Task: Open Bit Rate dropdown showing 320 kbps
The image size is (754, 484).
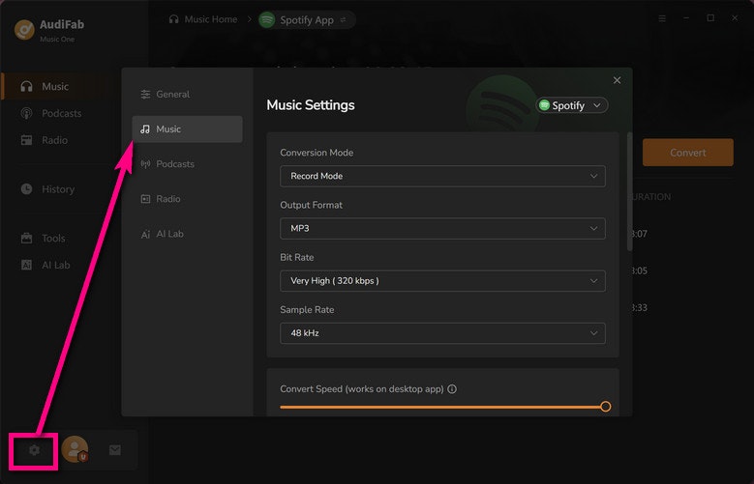Action: pyautogui.click(x=442, y=281)
